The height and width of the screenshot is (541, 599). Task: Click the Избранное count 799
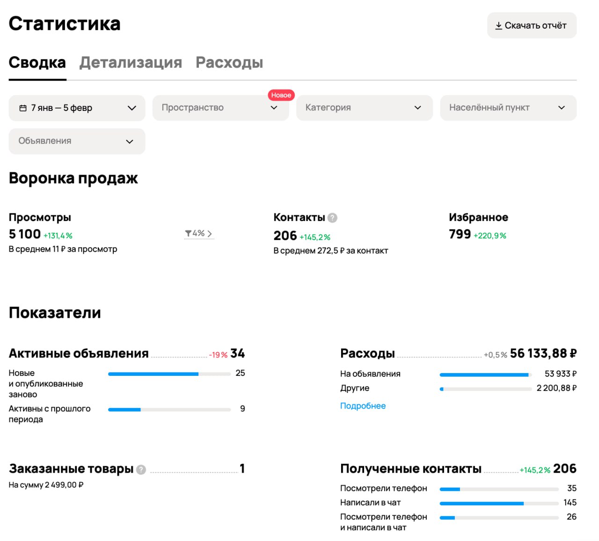[460, 234]
